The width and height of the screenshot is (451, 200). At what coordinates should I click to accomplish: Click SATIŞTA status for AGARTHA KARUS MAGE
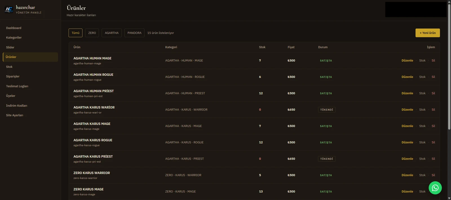click(x=326, y=126)
